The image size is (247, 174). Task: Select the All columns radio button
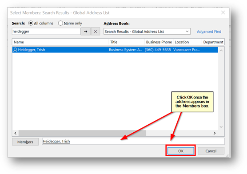click(x=31, y=24)
